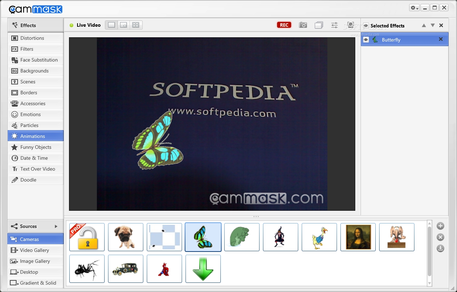The height and width of the screenshot is (292, 457).
Task: Choose the Spider-Man animation thumbnail
Action: tap(164, 269)
